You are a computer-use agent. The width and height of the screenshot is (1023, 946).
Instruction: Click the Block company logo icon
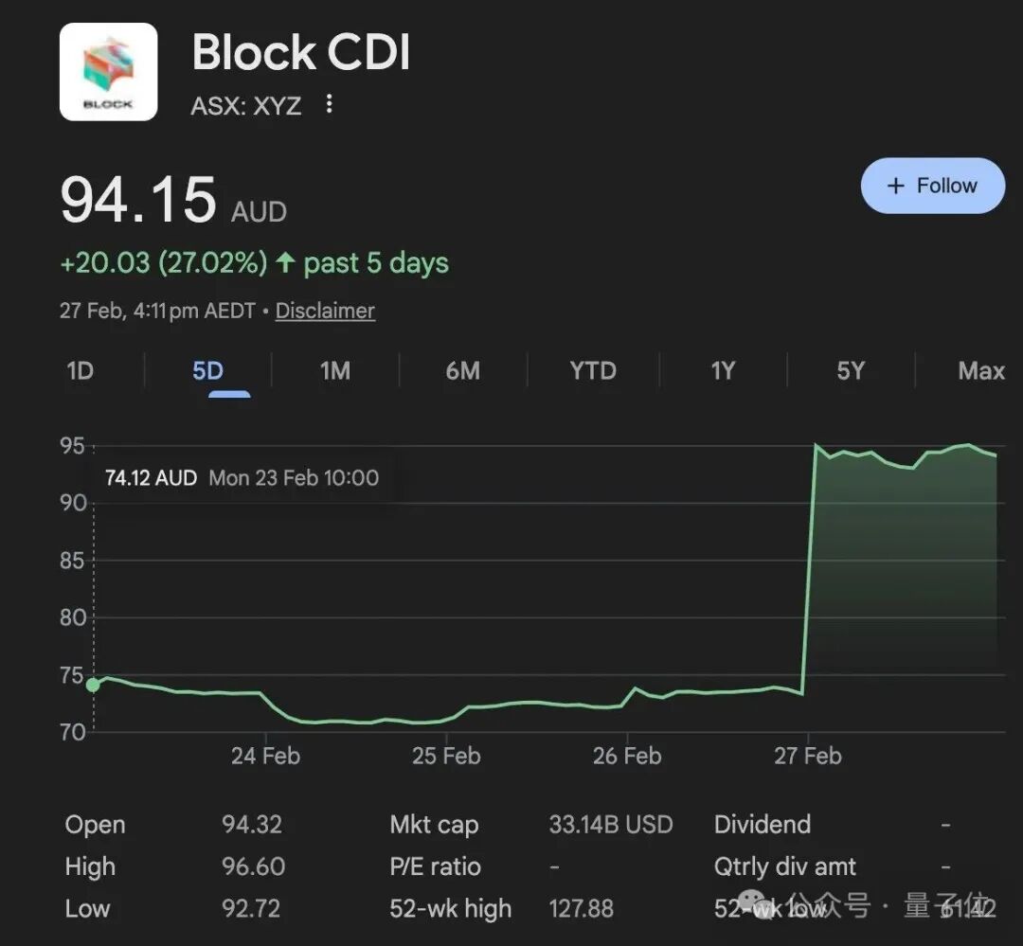[107, 73]
